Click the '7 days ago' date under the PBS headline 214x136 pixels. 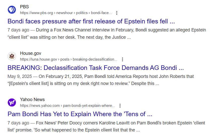(x=18, y=30)
